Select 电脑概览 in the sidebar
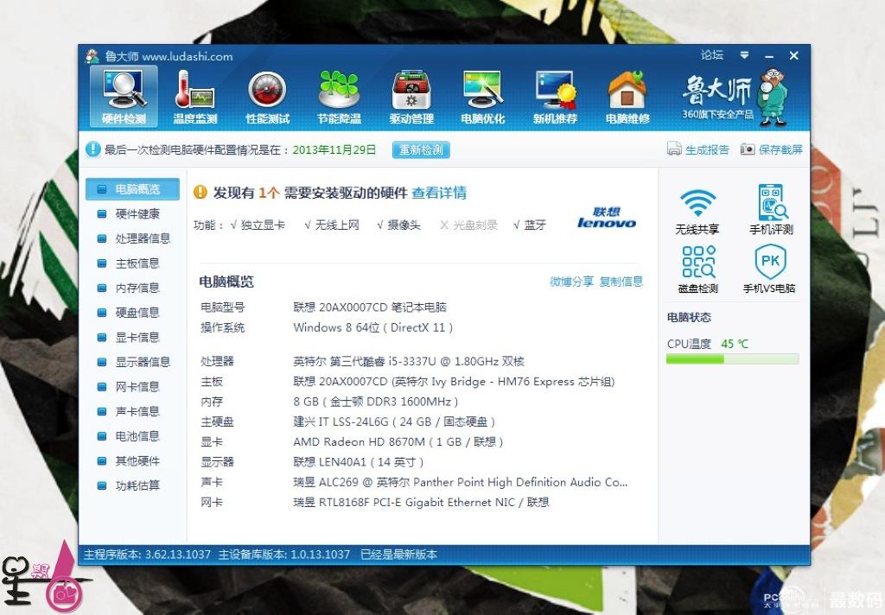The image size is (885, 615). tap(132, 189)
